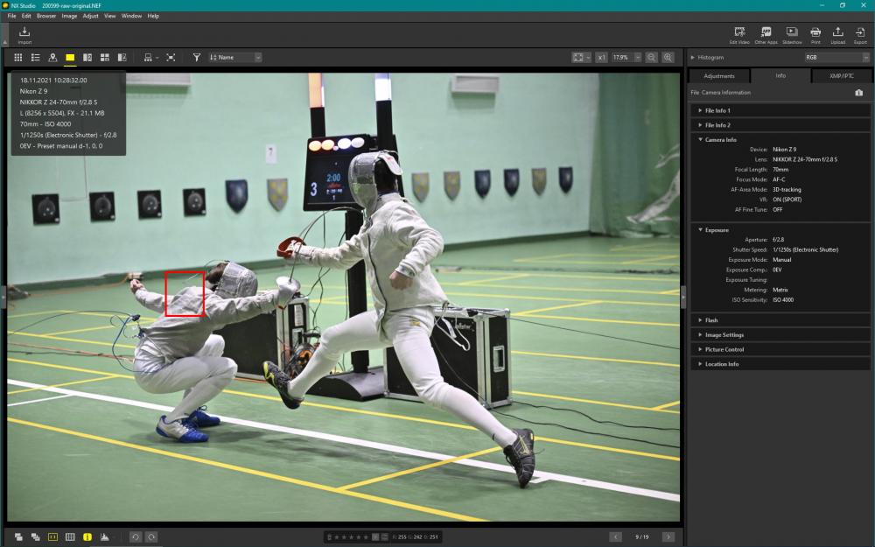Zoom in with the magnifier plus icon
The image size is (875, 547).
click(668, 58)
